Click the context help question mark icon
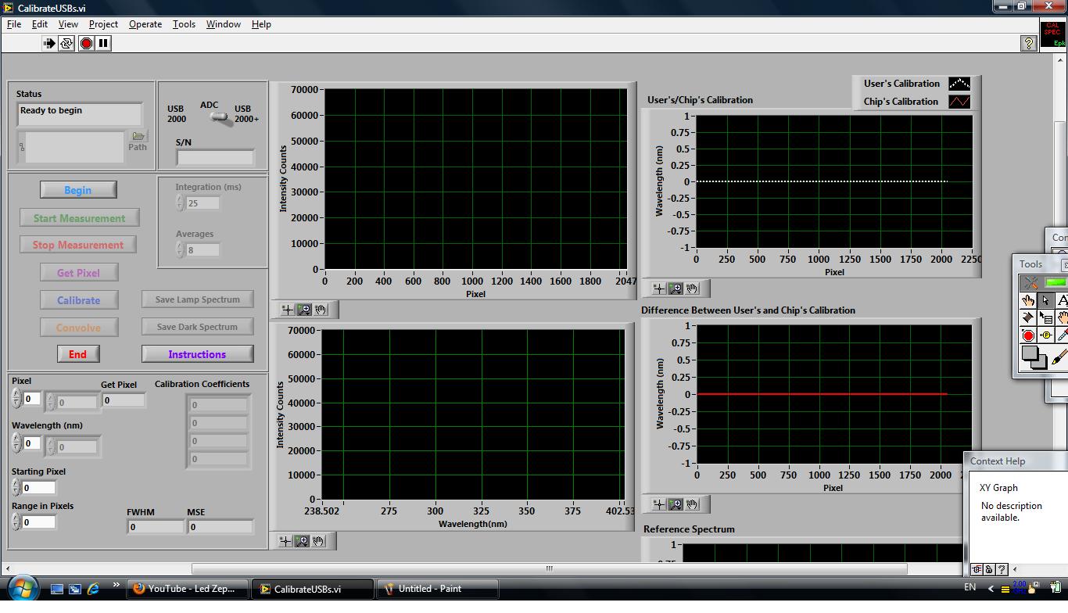The image size is (1068, 613). tap(1029, 44)
